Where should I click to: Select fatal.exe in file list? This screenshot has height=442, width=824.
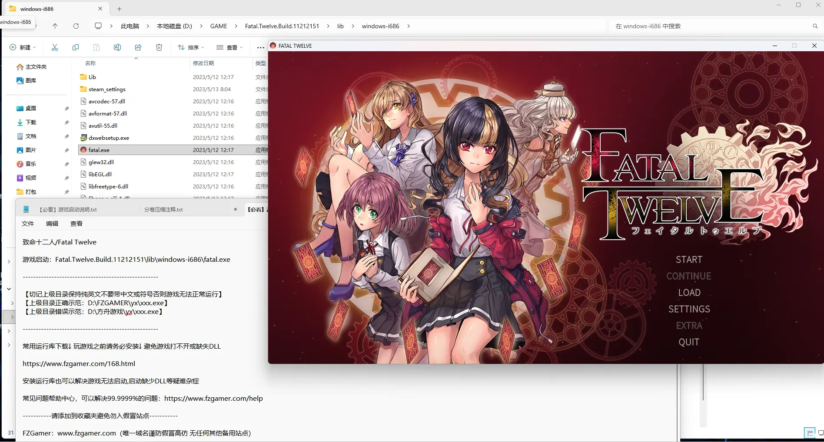pos(173,150)
